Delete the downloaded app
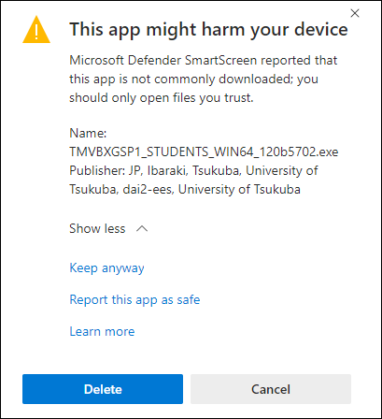Image resolution: width=382 pixels, height=419 pixels. coord(103,389)
